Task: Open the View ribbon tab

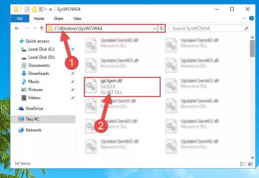Action: (77, 19)
